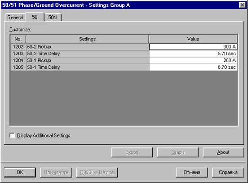Click the 50-2 Pickup setting name

88,47
